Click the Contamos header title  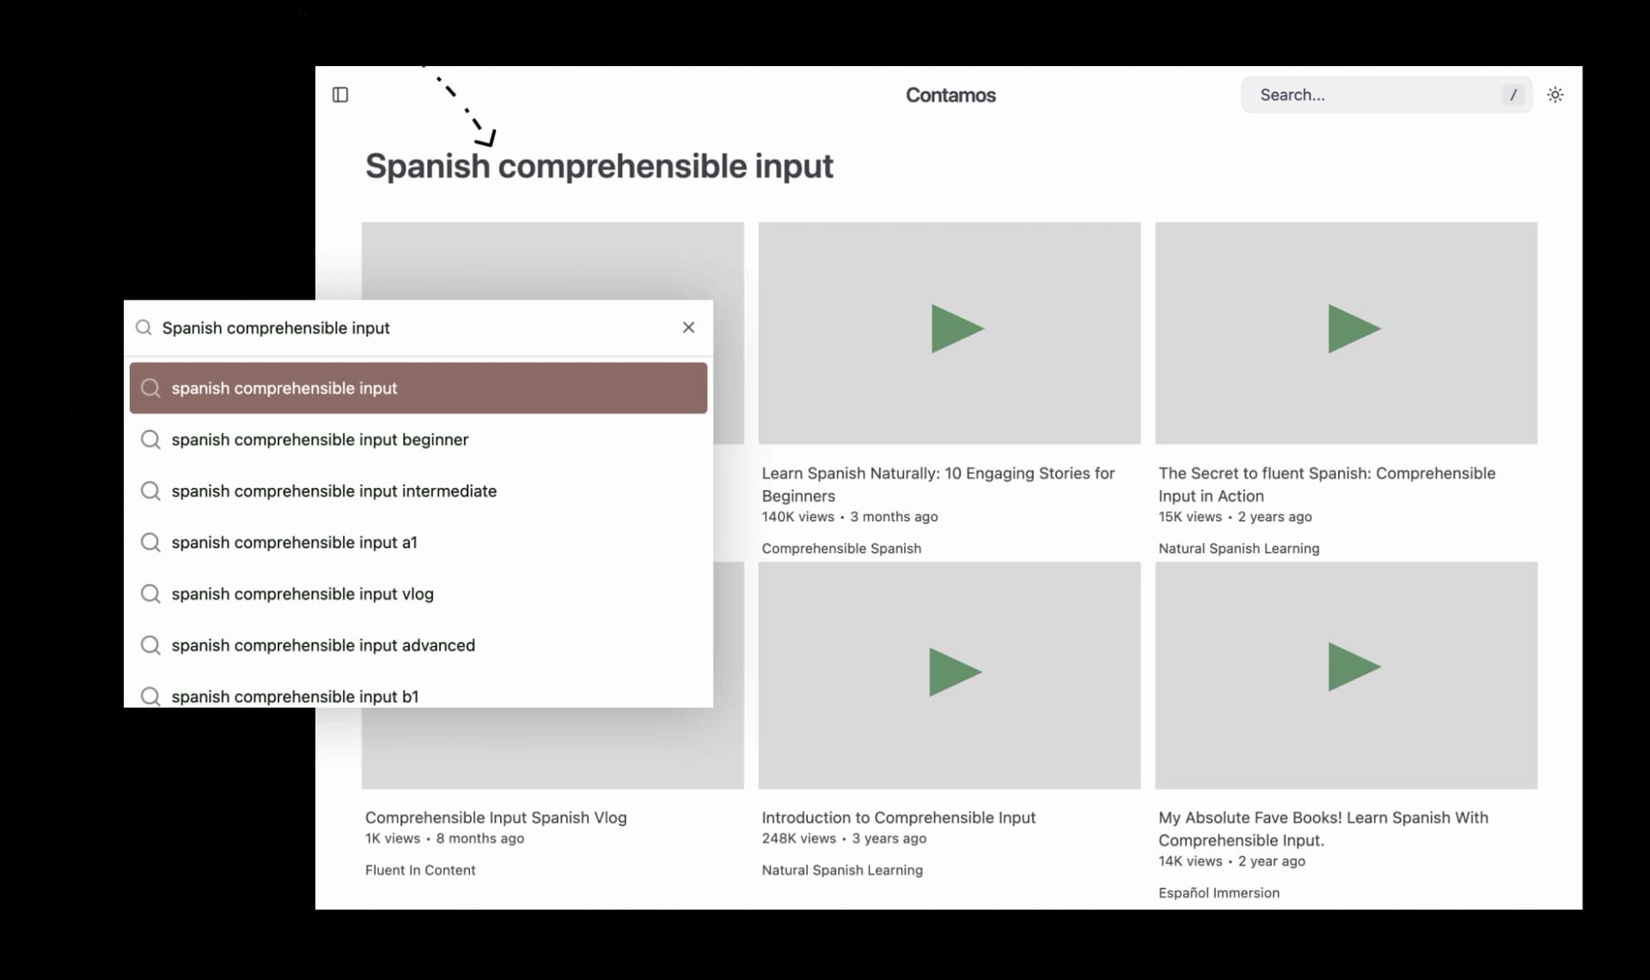tap(950, 94)
